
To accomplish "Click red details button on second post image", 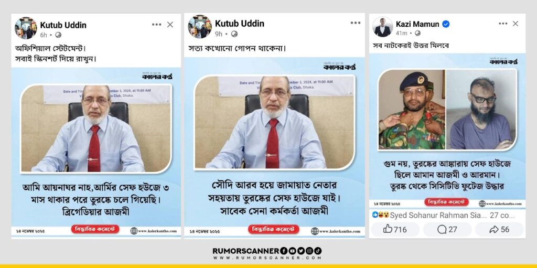I will 274,229.
